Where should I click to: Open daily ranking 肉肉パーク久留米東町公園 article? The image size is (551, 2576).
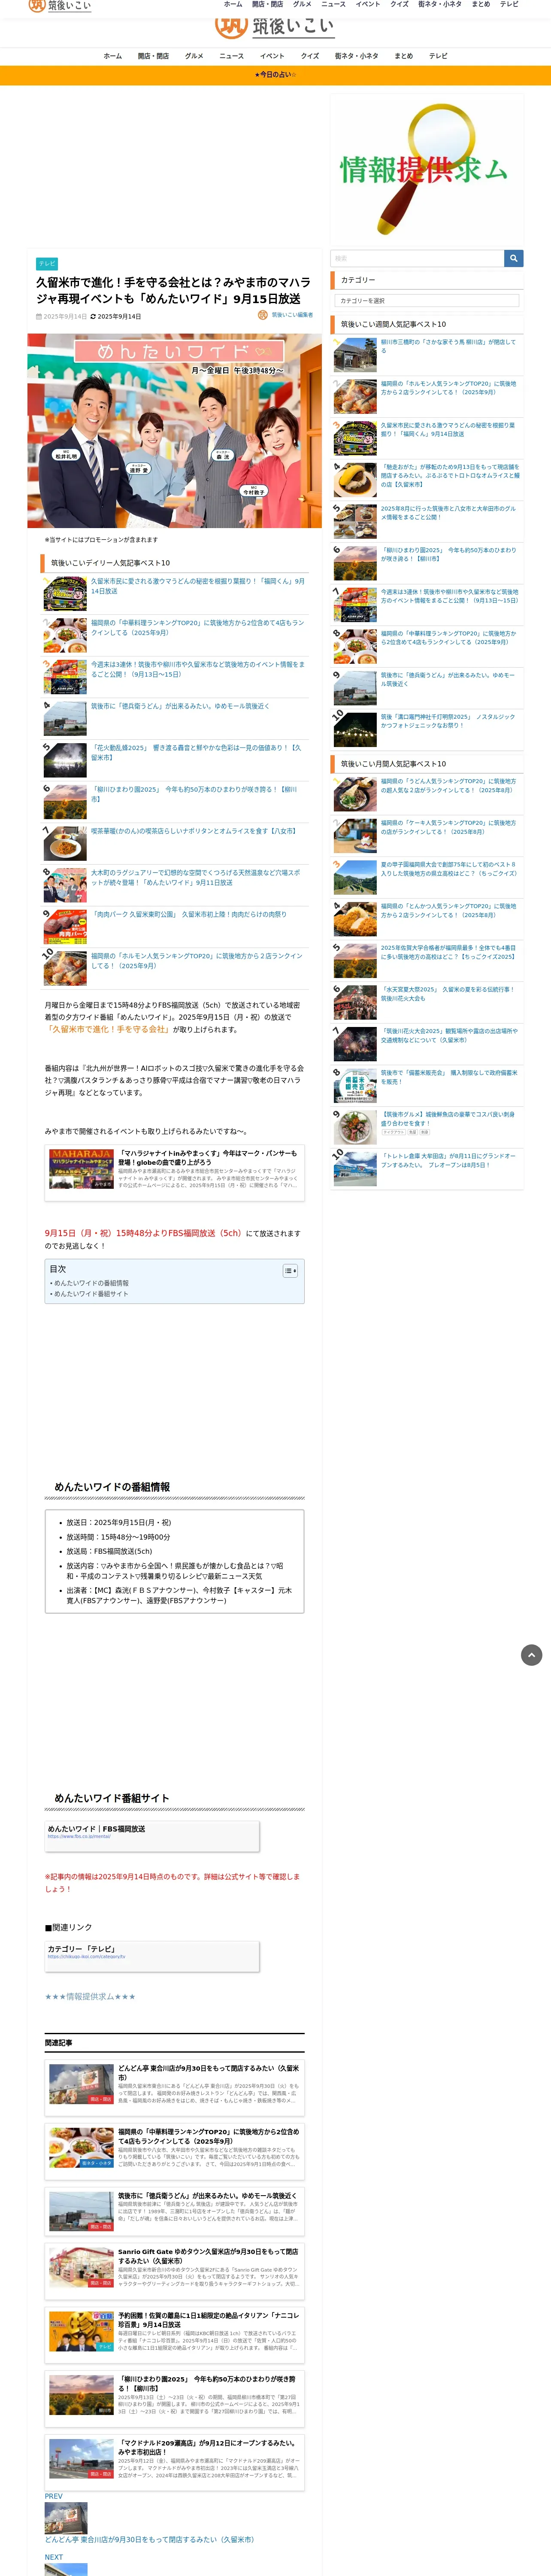189,914
